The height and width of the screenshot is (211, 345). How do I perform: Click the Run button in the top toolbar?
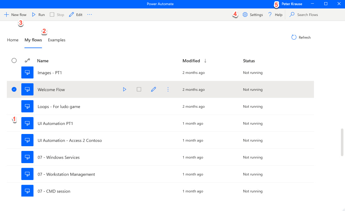pos(38,15)
